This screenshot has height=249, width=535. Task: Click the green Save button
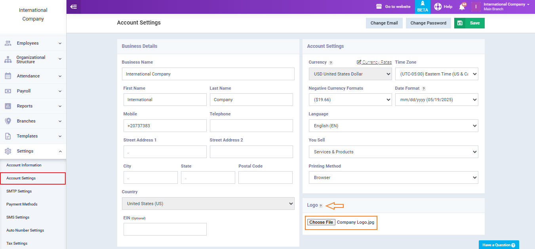click(469, 23)
